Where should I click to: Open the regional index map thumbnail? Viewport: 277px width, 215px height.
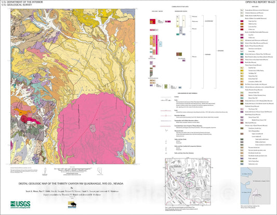pyautogui.click(x=188, y=182)
